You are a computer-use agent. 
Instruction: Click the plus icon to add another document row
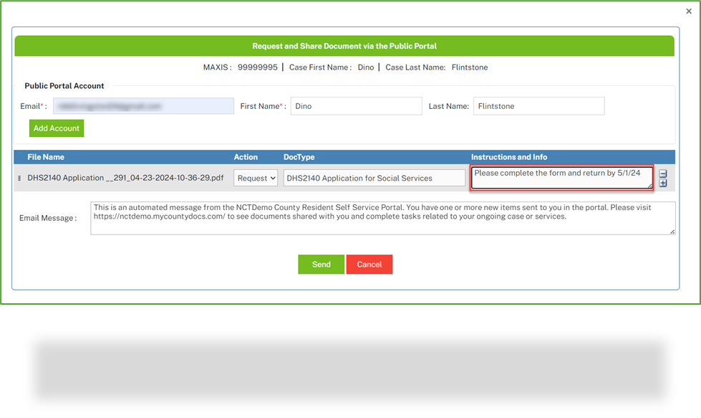663,183
